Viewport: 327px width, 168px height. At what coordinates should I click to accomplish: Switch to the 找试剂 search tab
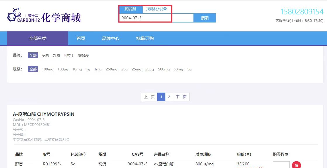[x=130, y=9]
